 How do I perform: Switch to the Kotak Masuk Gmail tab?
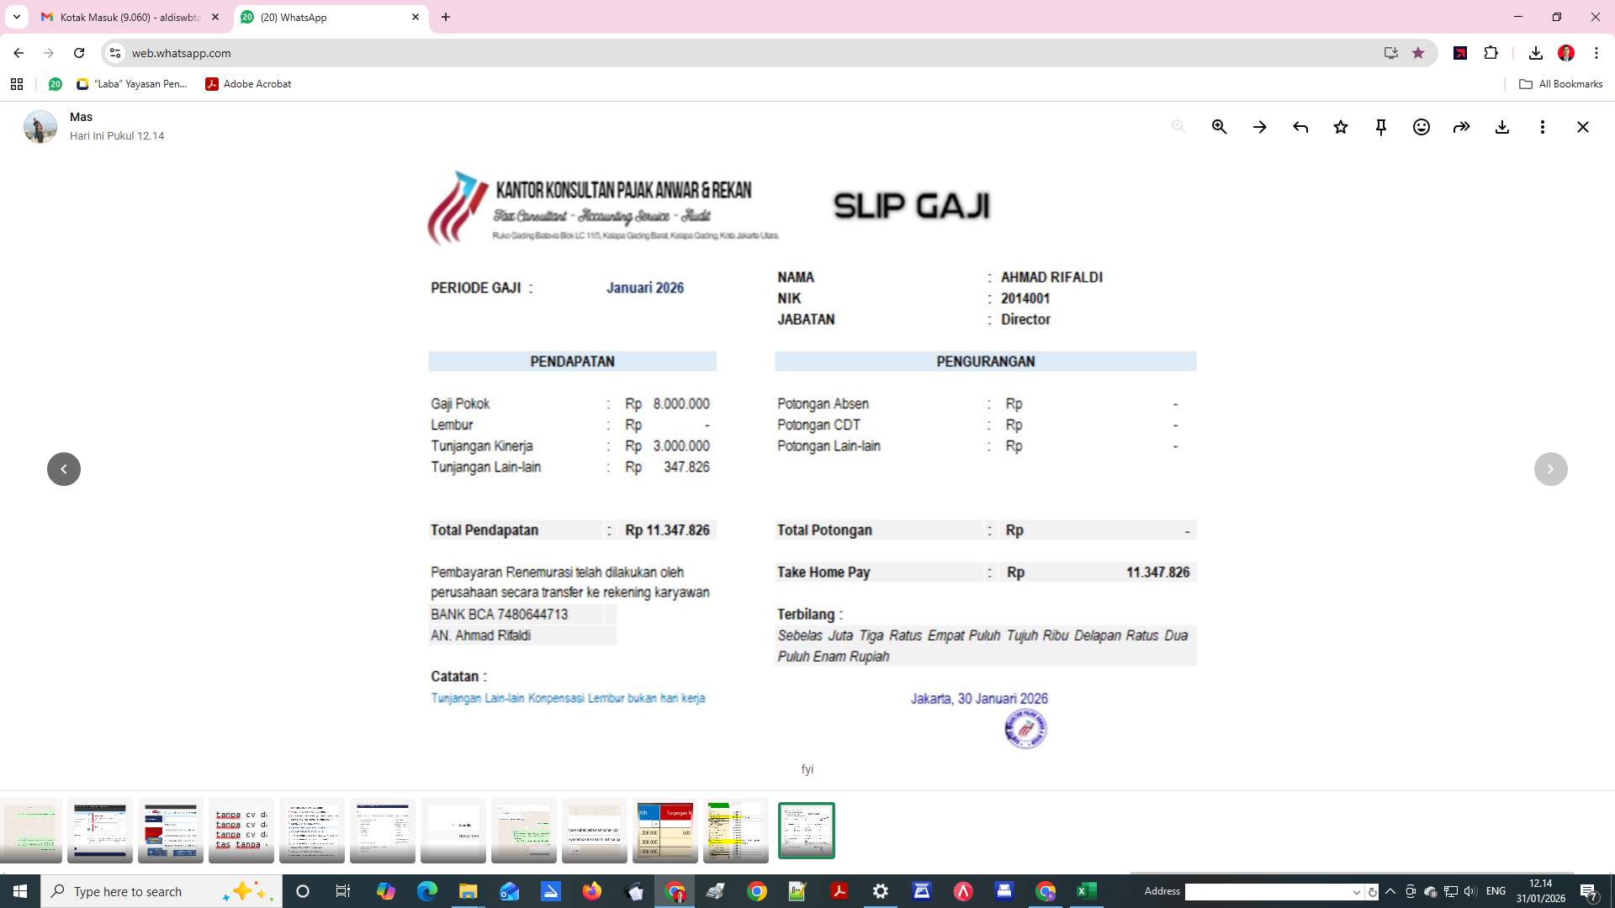pos(126,17)
